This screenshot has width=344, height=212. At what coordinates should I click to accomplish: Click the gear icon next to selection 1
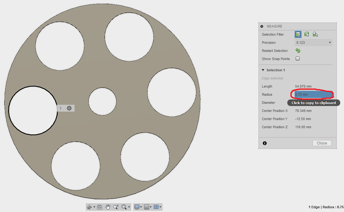click(x=69, y=108)
